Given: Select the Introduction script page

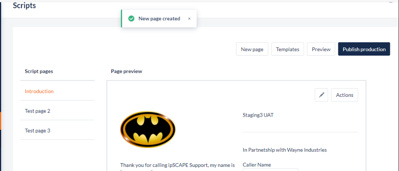Looking at the screenshot, I should [39, 91].
